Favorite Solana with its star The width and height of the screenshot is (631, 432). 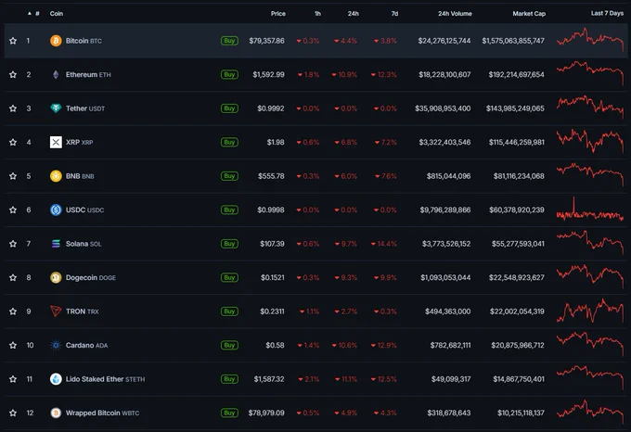pyautogui.click(x=13, y=244)
